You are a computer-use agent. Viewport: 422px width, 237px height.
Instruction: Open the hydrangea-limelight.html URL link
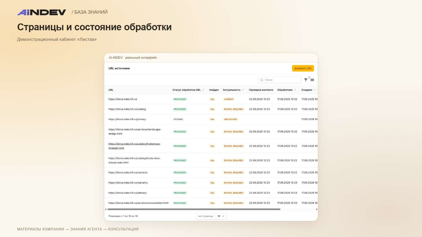(134, 146)
